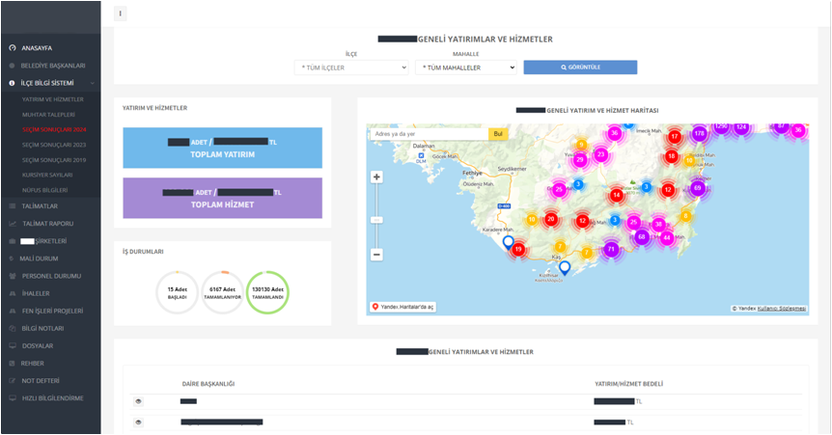The image size is (832, 435).
Task: Click the purple cluster marker showing 178
Action: pos(699,133)
